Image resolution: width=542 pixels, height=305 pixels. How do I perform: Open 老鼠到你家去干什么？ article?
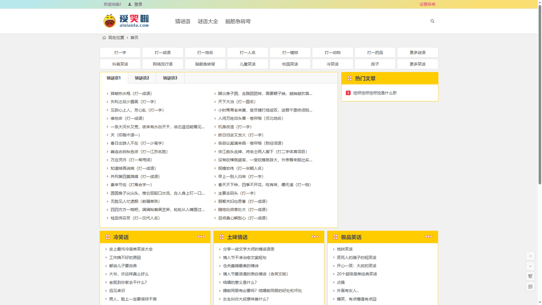pos(128,282)
